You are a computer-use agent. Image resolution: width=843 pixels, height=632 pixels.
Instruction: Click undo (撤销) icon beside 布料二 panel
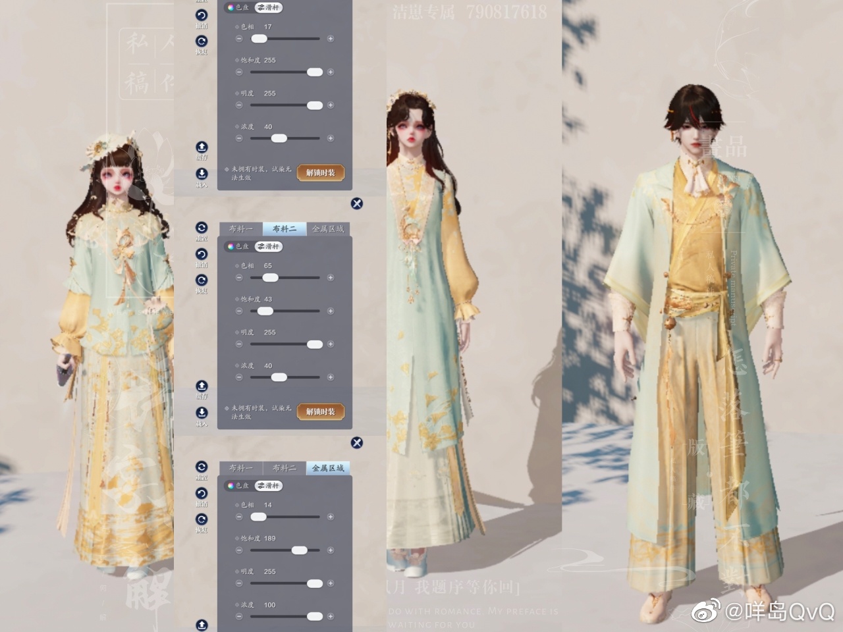coord(202,254)
